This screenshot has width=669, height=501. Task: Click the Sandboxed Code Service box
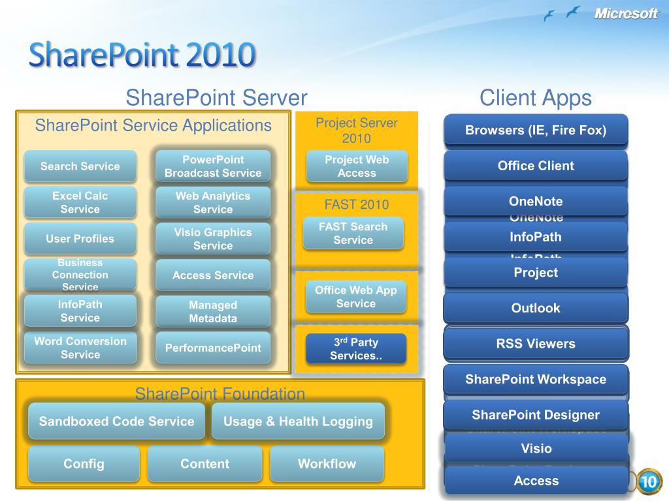[x=116, y=421]
